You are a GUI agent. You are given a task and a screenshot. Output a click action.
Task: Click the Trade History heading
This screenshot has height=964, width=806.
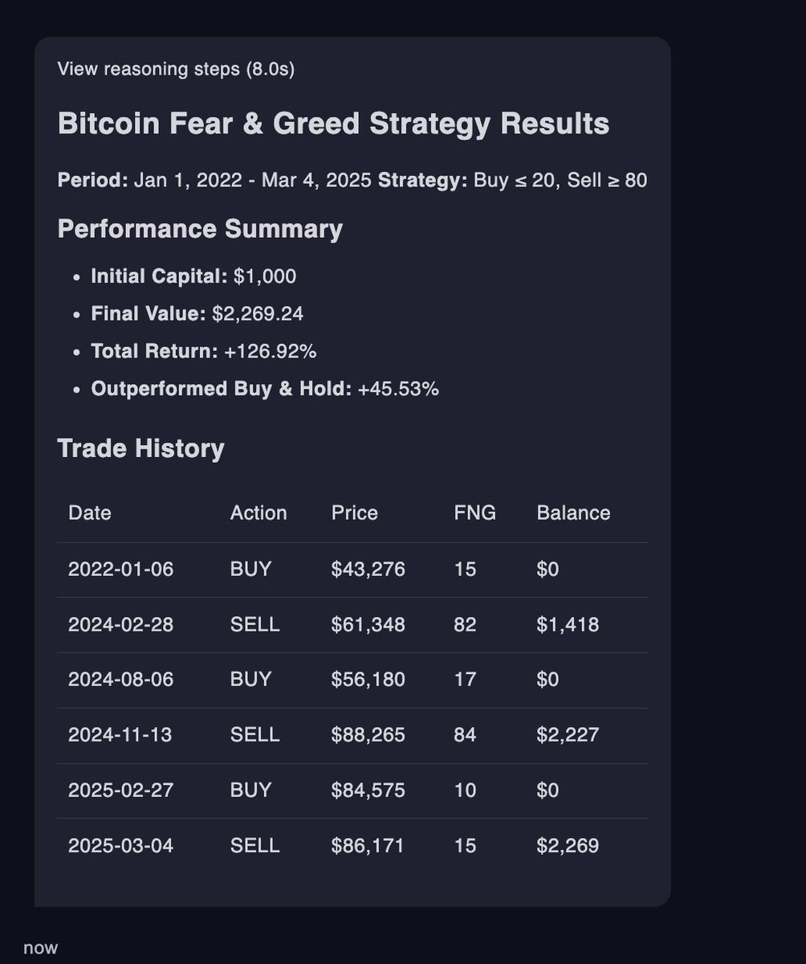141,448
